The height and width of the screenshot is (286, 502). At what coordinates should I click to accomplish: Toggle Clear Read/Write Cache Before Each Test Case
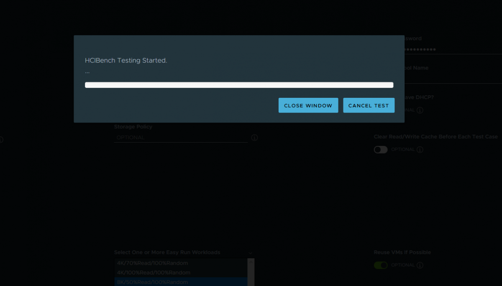[x=381, y=150]
